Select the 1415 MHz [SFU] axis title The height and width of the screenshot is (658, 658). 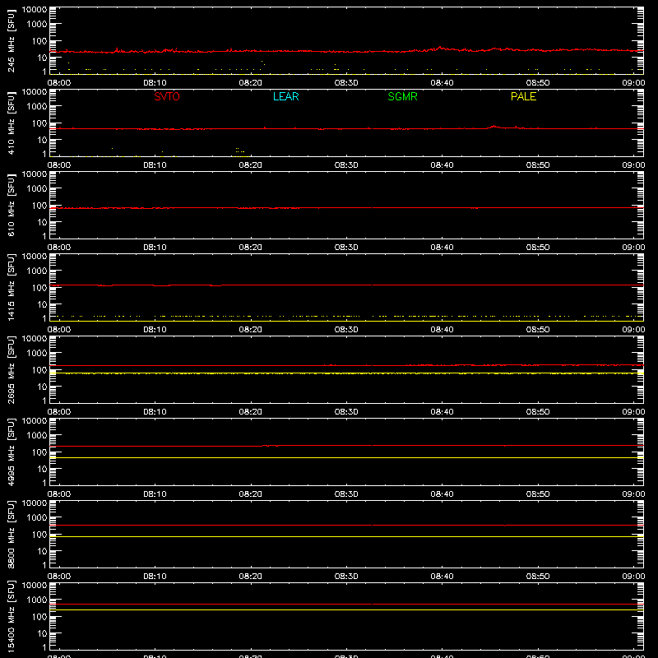[x=11, y=287]
